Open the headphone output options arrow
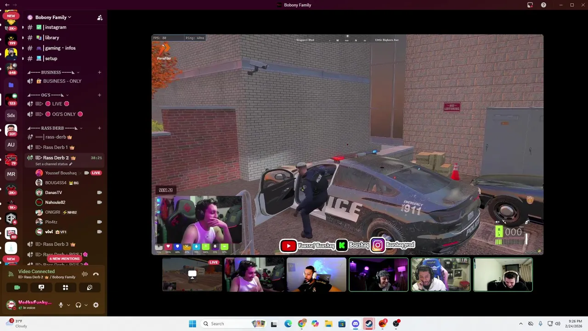Screen dimensions: 588x331 point(85,305)
